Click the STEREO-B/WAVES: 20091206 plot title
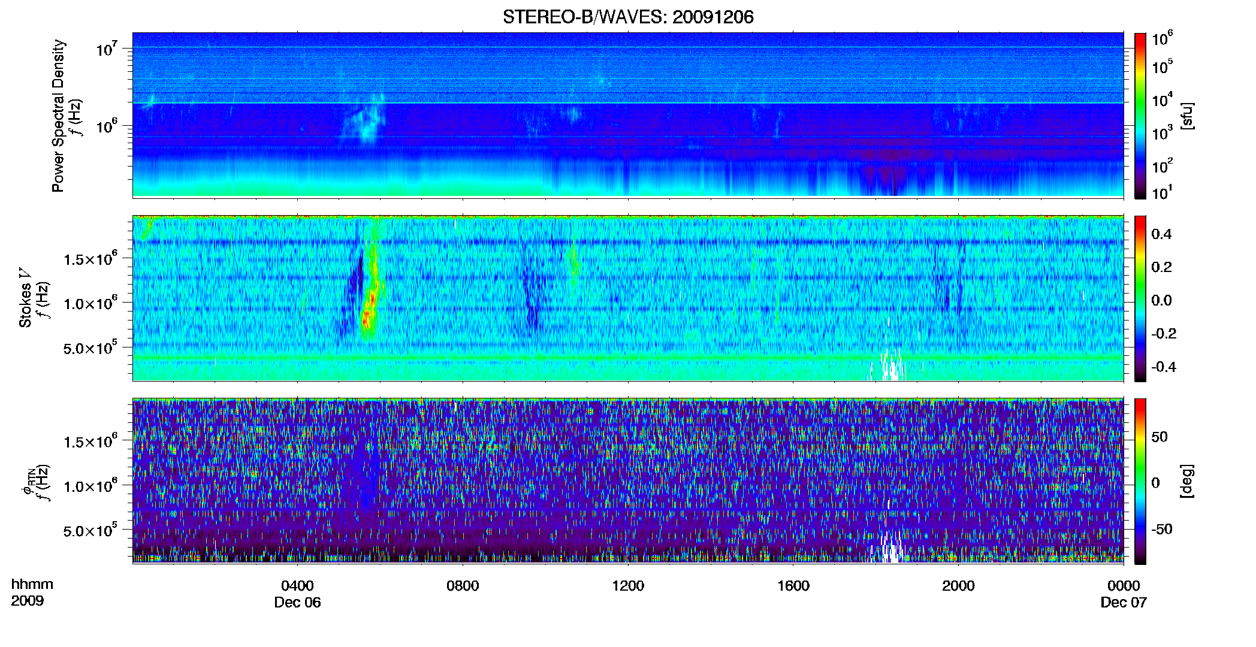 [628, 17]
